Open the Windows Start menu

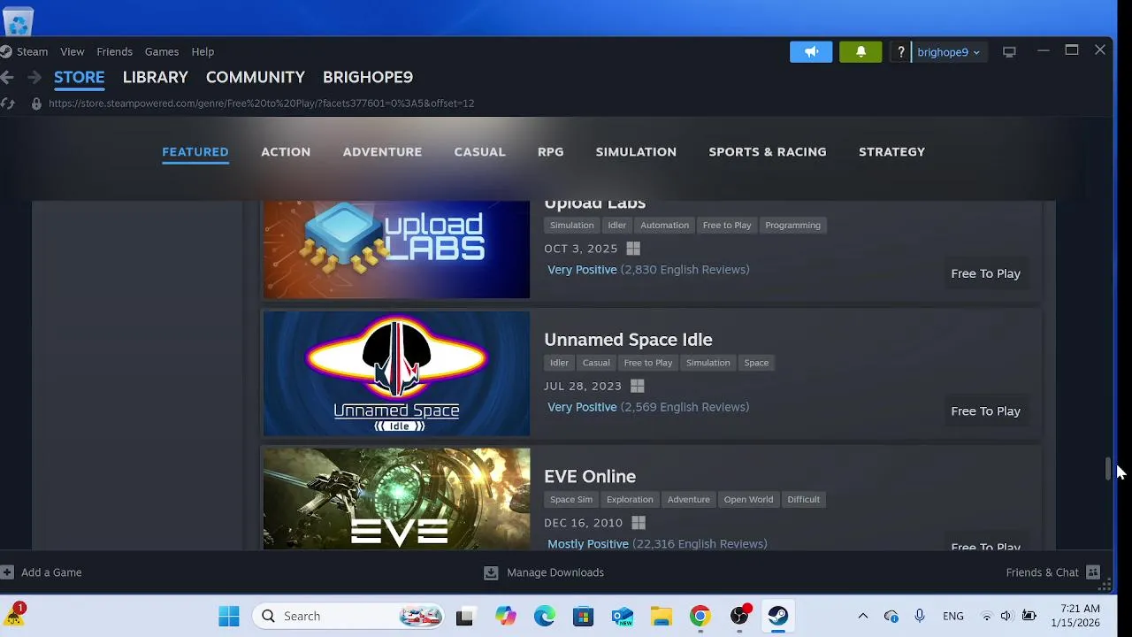click(229, 616)
